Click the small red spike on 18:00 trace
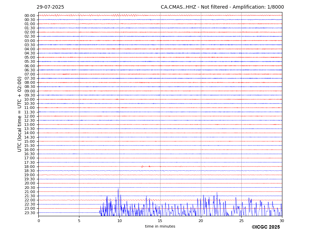 coord(142,167)
